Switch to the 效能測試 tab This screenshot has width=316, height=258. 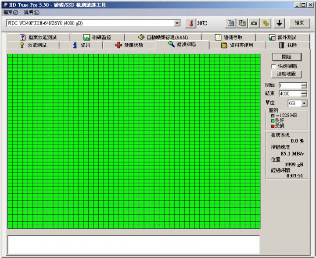(33, 45)
